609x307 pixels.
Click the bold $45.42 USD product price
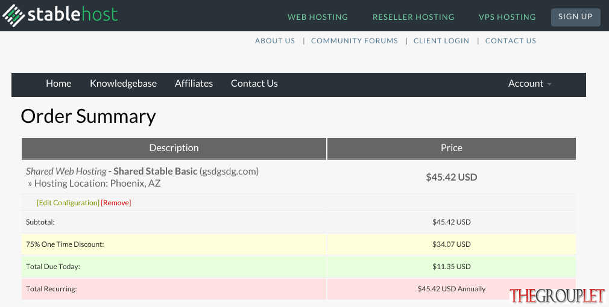[451, 177]
